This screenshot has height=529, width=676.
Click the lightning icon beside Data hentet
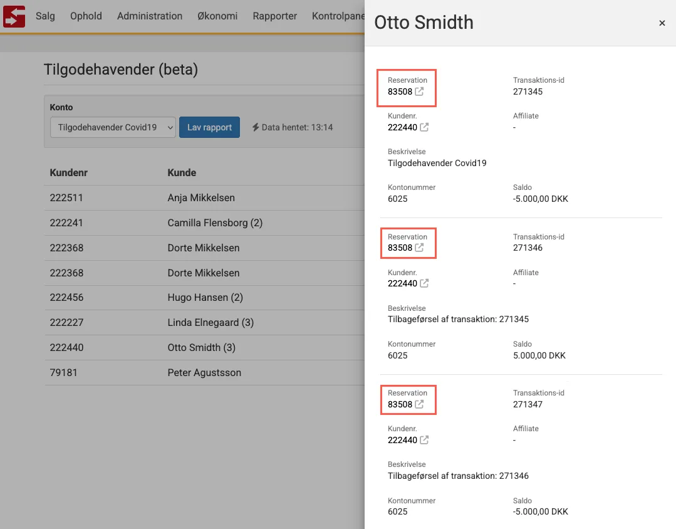(256, 127)
